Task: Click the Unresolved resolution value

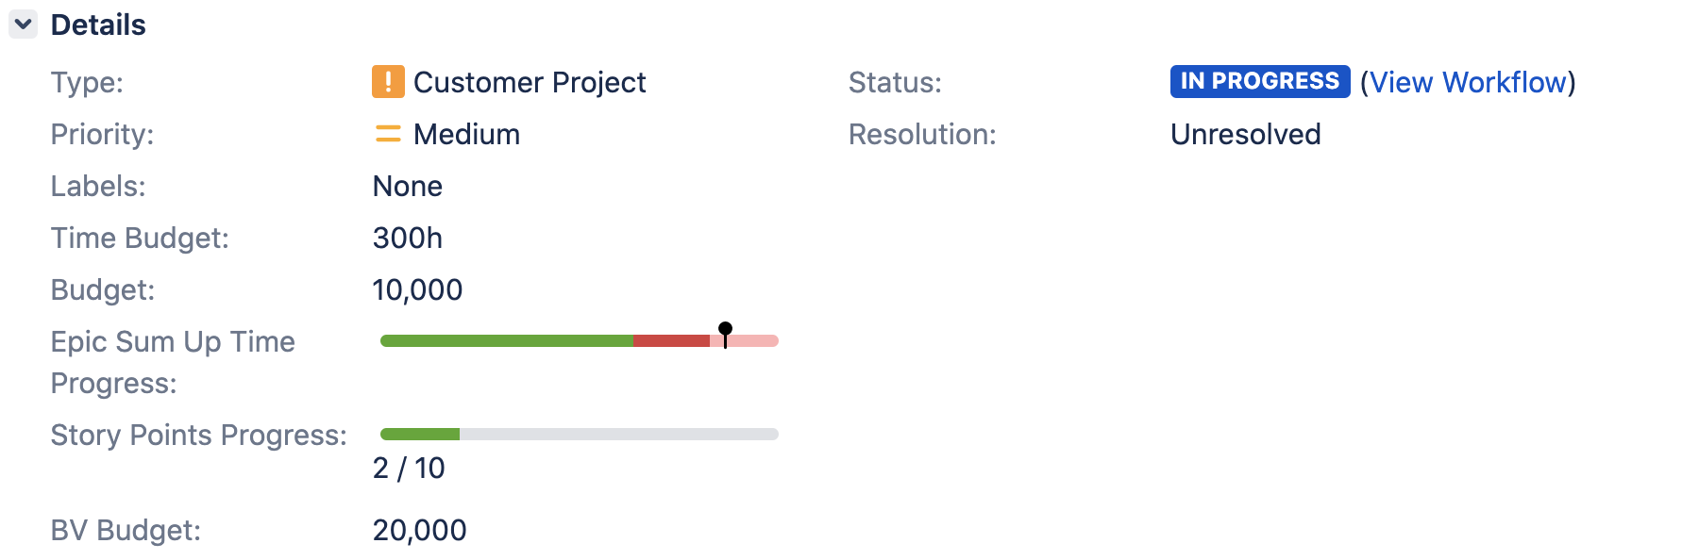Action: tap(1244, 134)
